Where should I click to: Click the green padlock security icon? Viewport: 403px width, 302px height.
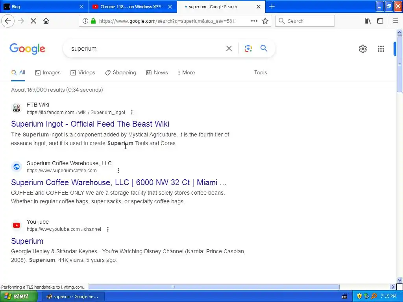(93, 21)
